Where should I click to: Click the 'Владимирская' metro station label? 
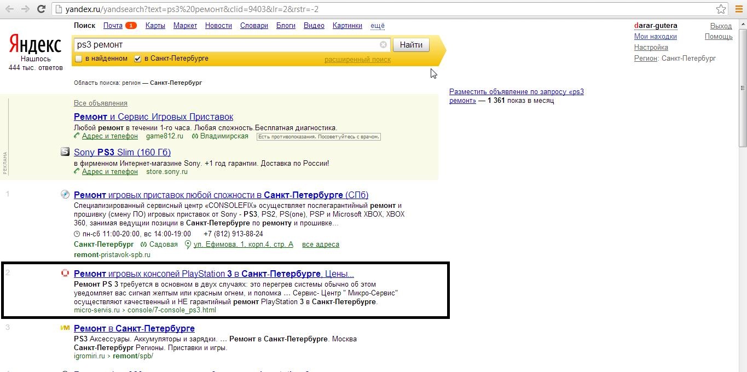(224, 136)
